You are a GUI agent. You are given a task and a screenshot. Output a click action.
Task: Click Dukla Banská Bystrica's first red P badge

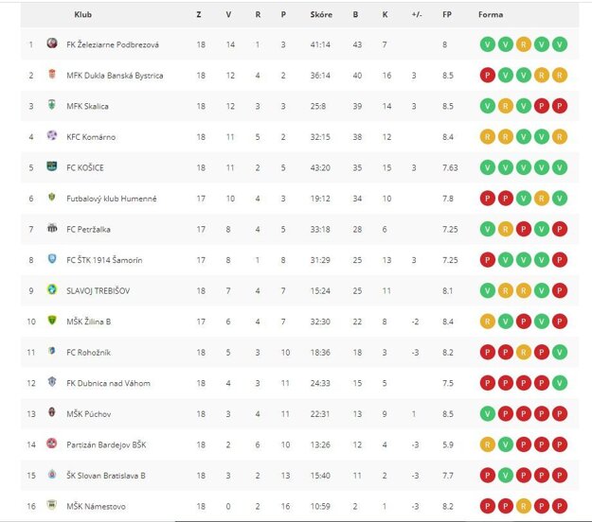click(488, 76)
